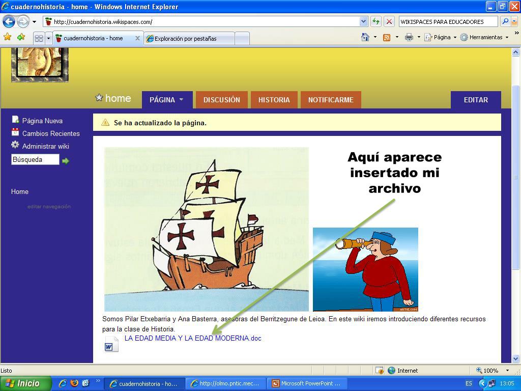Click the Búsqueda search field
521x391 pixels.
click(x=35, y=159)
